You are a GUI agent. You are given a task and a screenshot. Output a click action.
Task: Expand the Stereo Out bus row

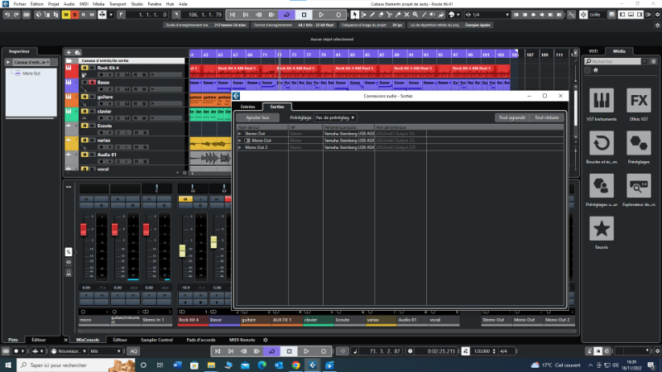coord(240,132)
